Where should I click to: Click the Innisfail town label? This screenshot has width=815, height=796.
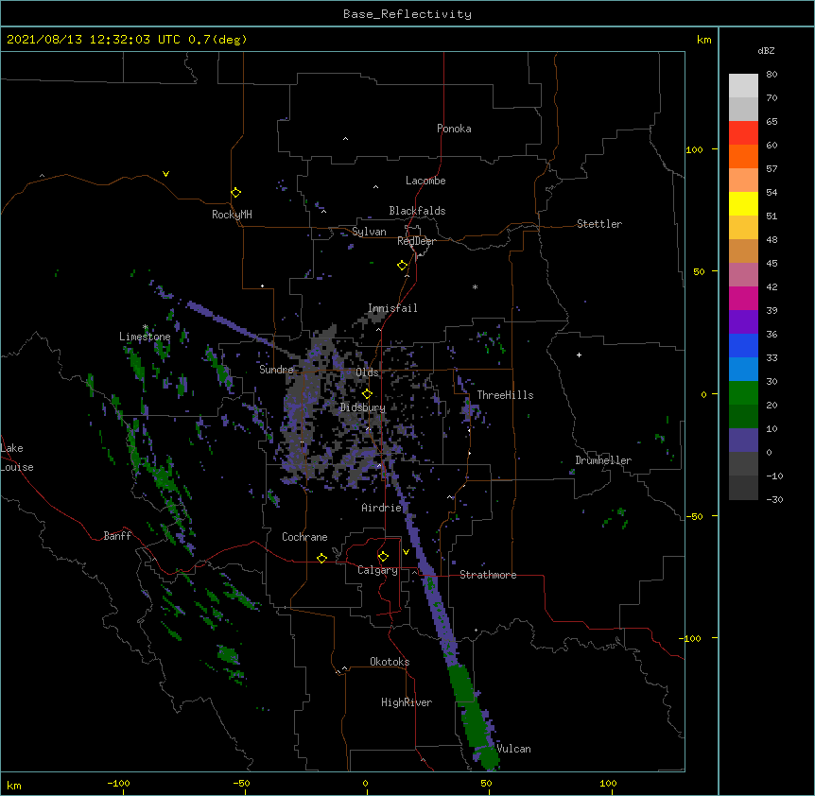coord(392,308)
